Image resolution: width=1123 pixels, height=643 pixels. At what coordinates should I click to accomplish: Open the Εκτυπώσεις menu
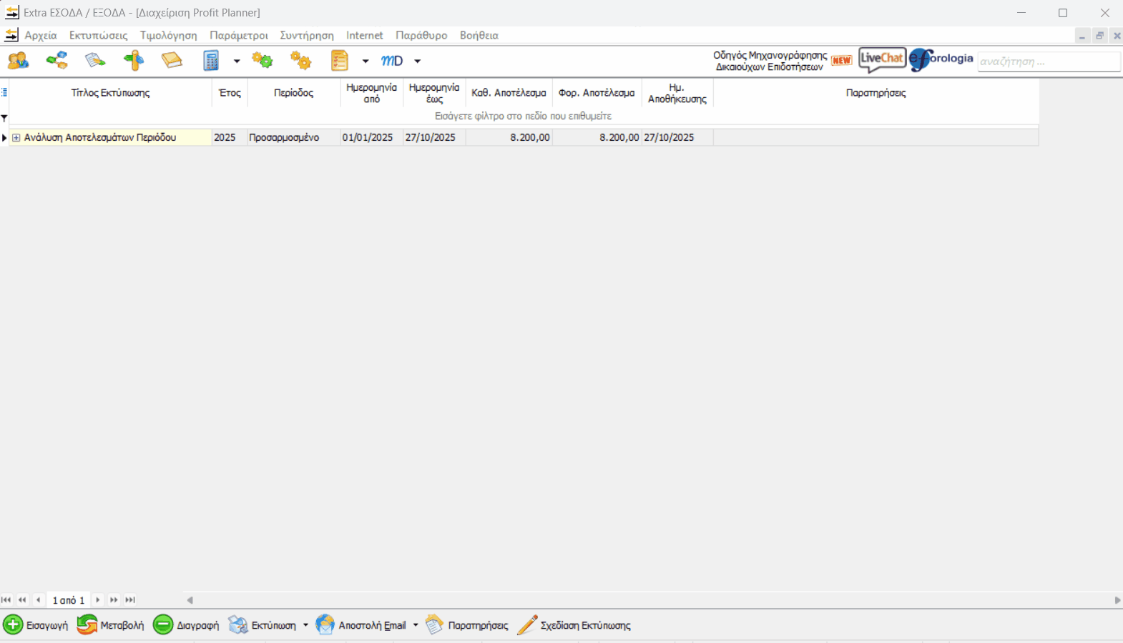tap(98, 35)
